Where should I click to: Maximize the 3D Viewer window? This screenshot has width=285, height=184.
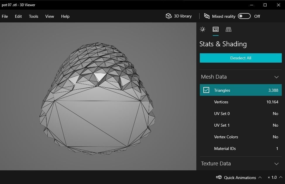coord(265,5)
